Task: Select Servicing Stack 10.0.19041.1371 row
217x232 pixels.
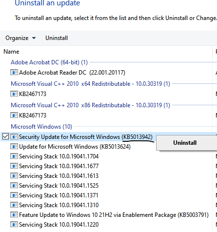Action: click(x=59, y=195)
